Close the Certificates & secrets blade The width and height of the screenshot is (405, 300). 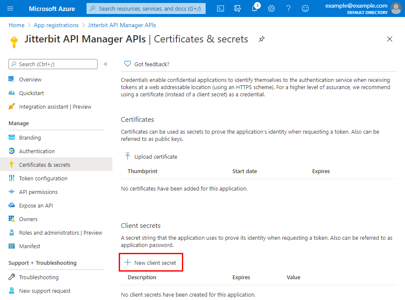click(x=390, y=39)
